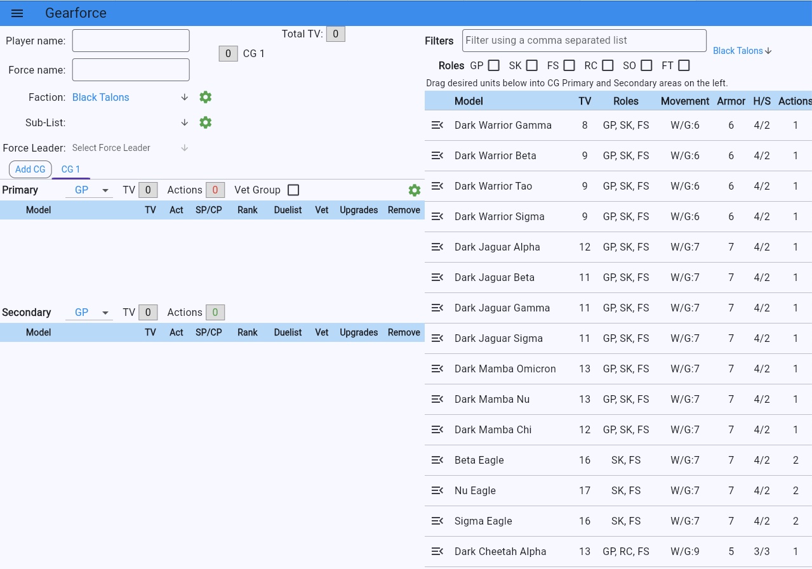
Task: Click add icon for Dark Jaguar Sigma
Action: (x=437, y=338)
